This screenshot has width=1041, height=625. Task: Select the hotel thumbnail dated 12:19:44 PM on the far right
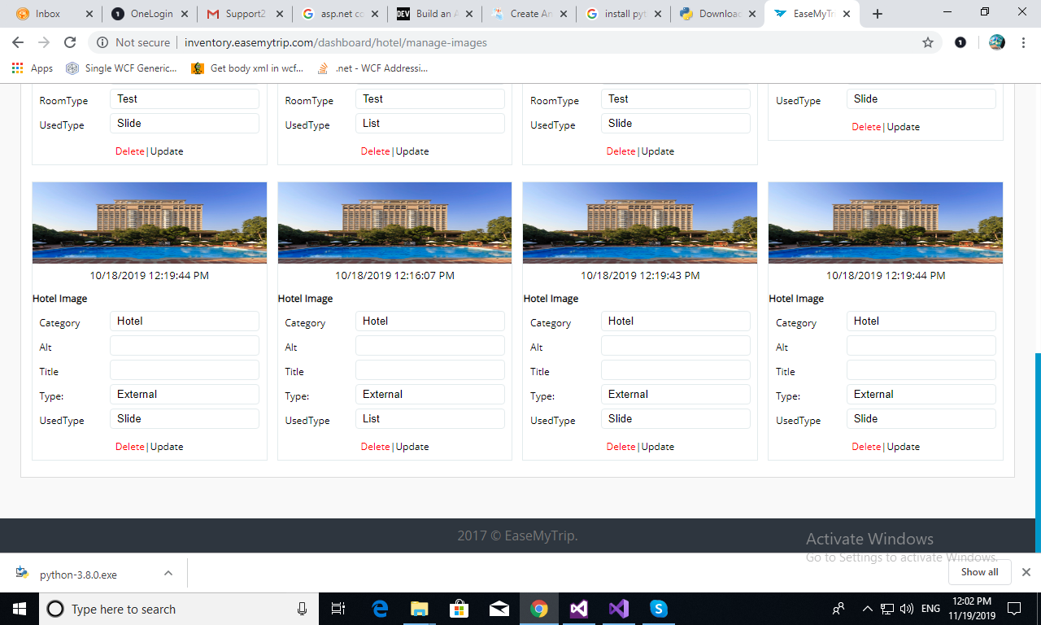[885, 222]
